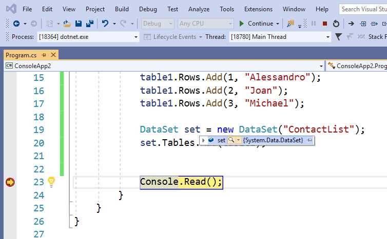
Task: Open the ConsoleApp2 project scope dropdown
Action: [321, 66]
